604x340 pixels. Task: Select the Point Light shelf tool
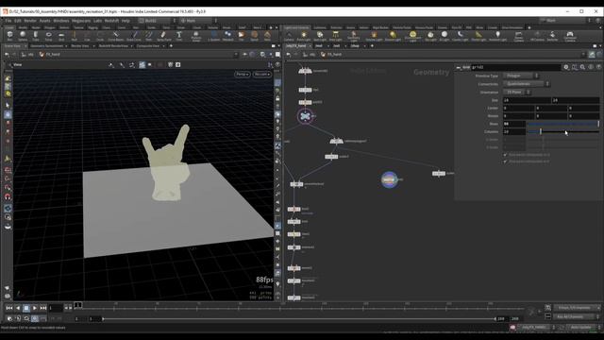pyautogui.click(x=304, y=36)
